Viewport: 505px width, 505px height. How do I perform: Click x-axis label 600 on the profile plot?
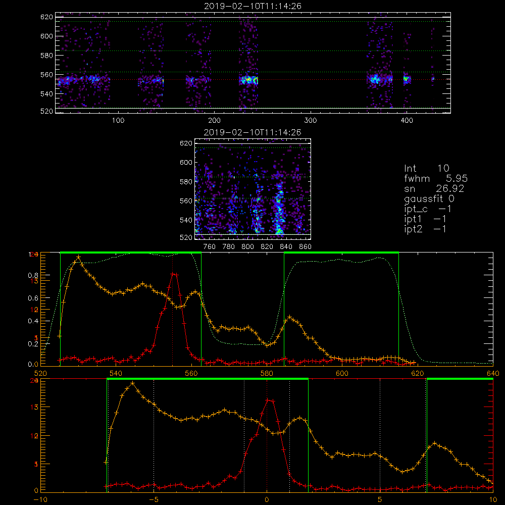[342, 374]
